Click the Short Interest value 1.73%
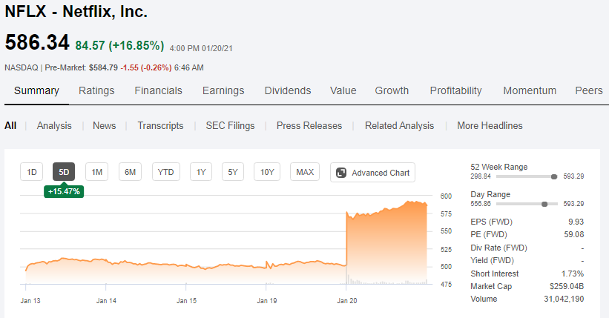The width and height of the screenshot is (609, 318). 573,274
